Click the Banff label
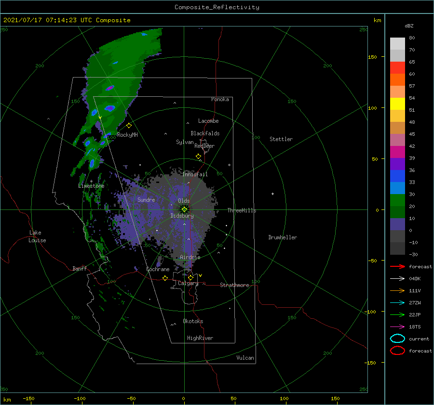434x405 pixels. click(x=80, y=268)
